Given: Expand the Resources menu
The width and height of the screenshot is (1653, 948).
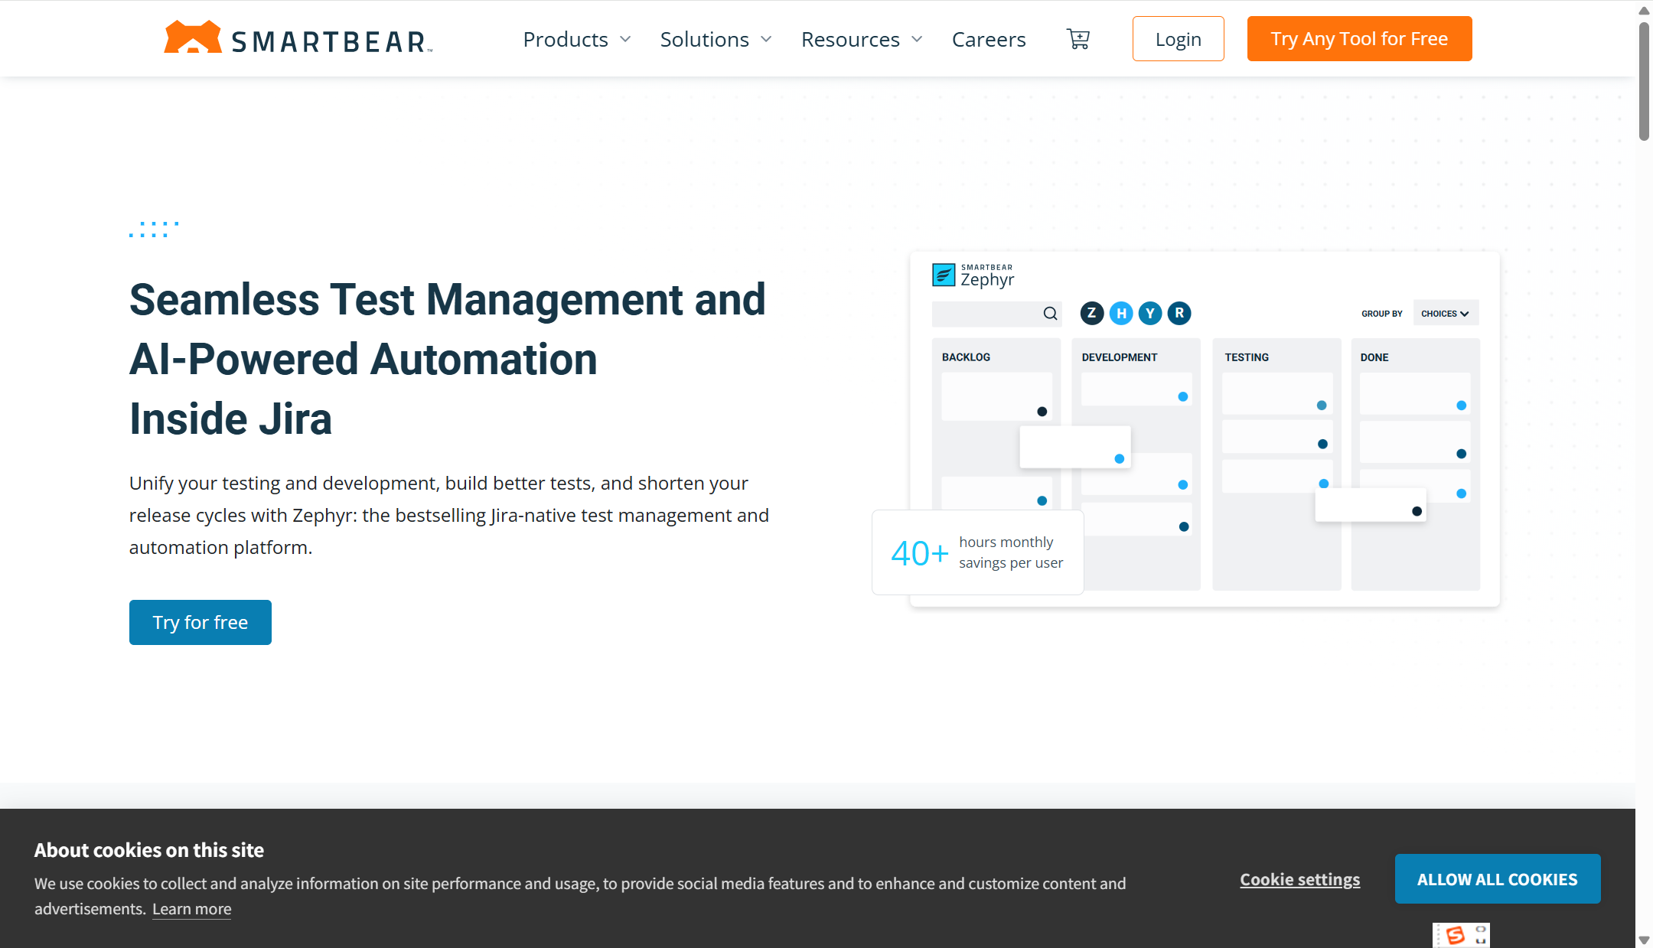Looking at the screenshot, I should pyautogui.click(x=862, y=39).
